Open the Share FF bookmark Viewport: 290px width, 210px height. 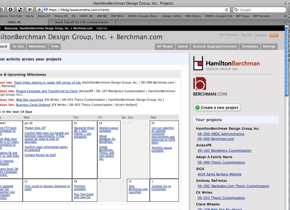tap(44, 16)
